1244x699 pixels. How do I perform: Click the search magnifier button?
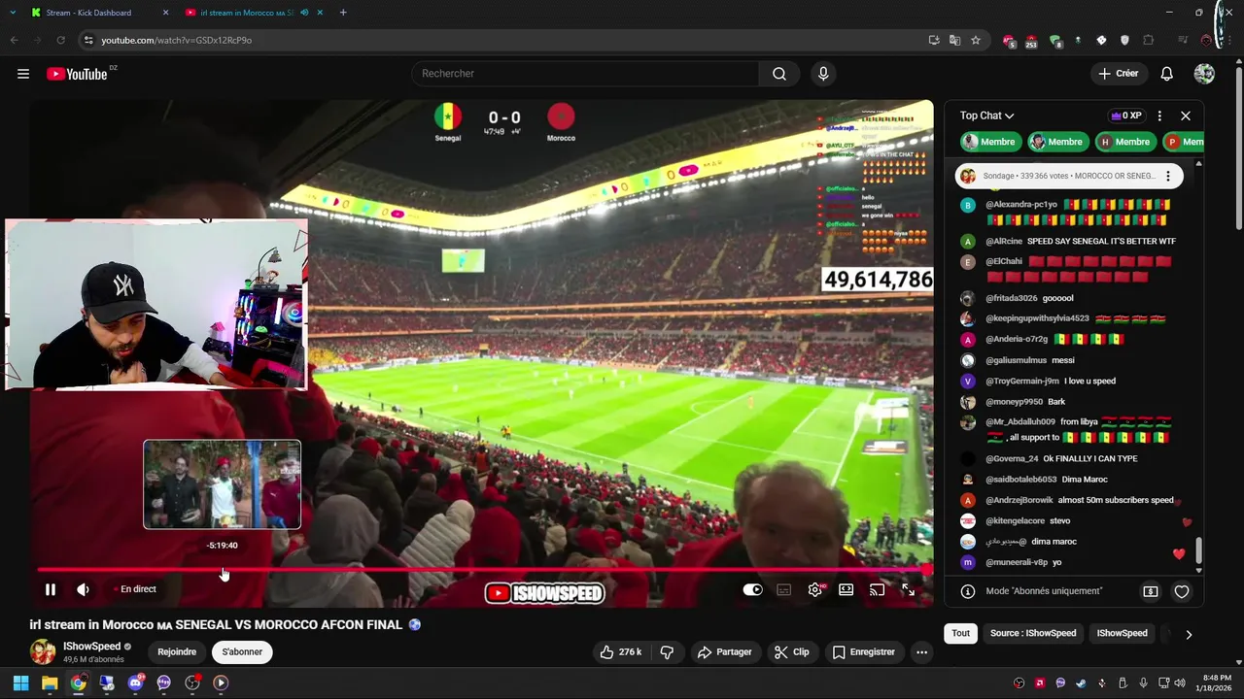(x=779, y=74)
